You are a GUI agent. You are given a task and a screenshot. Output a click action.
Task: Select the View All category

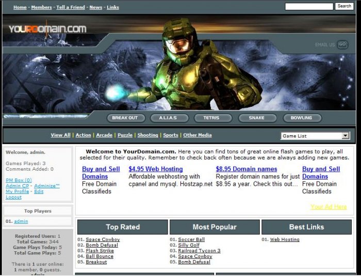tap(60, 135)
